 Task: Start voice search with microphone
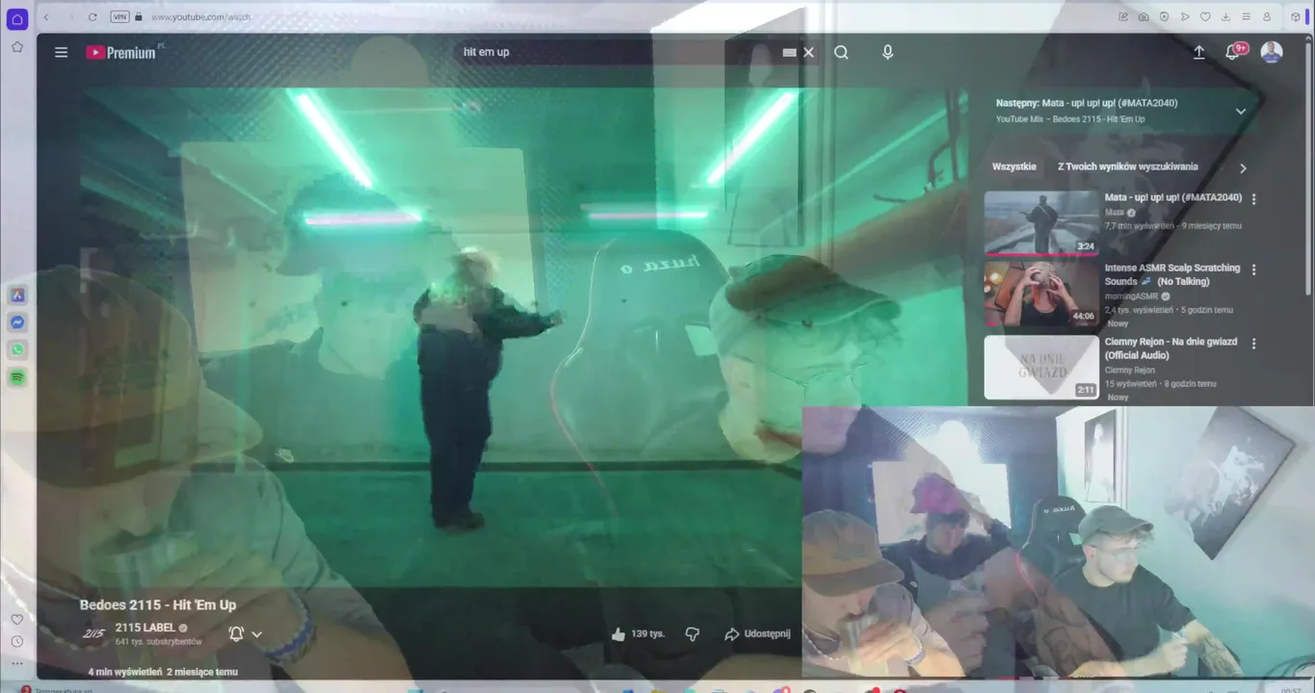coord(887,52)
